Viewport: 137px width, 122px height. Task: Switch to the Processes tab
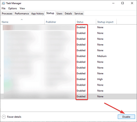7,14
